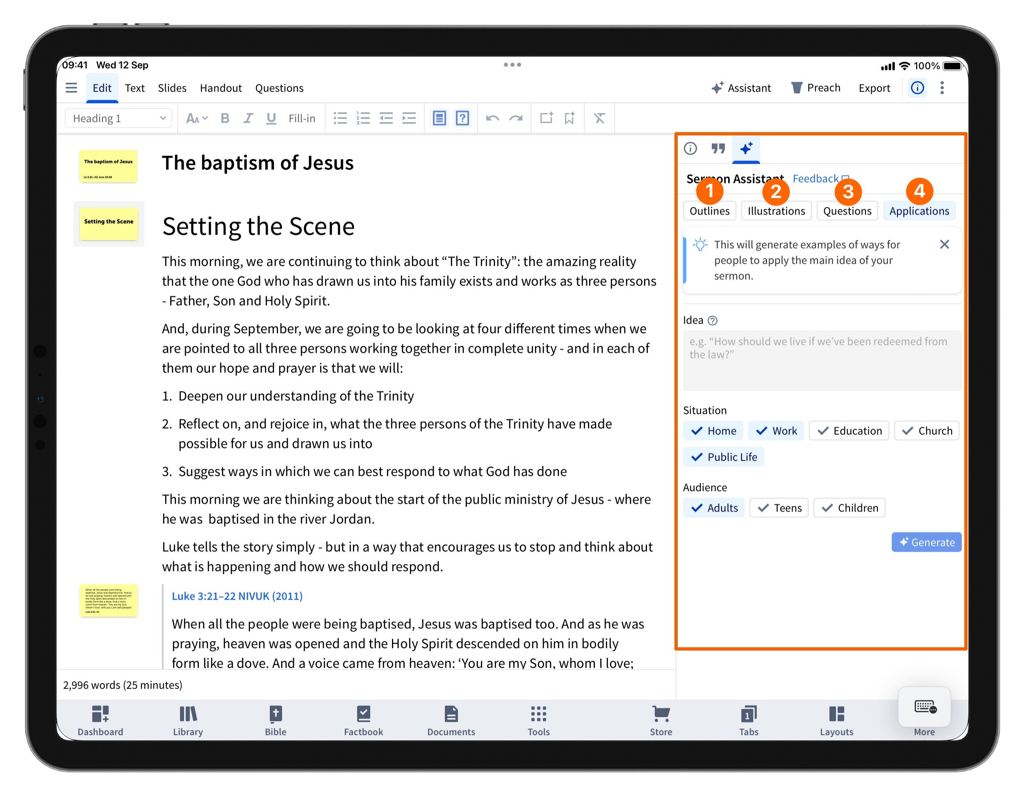Screen dimensions: 1025x797
Task: Toggle the Teens audience option
Action: coord(779,508)
